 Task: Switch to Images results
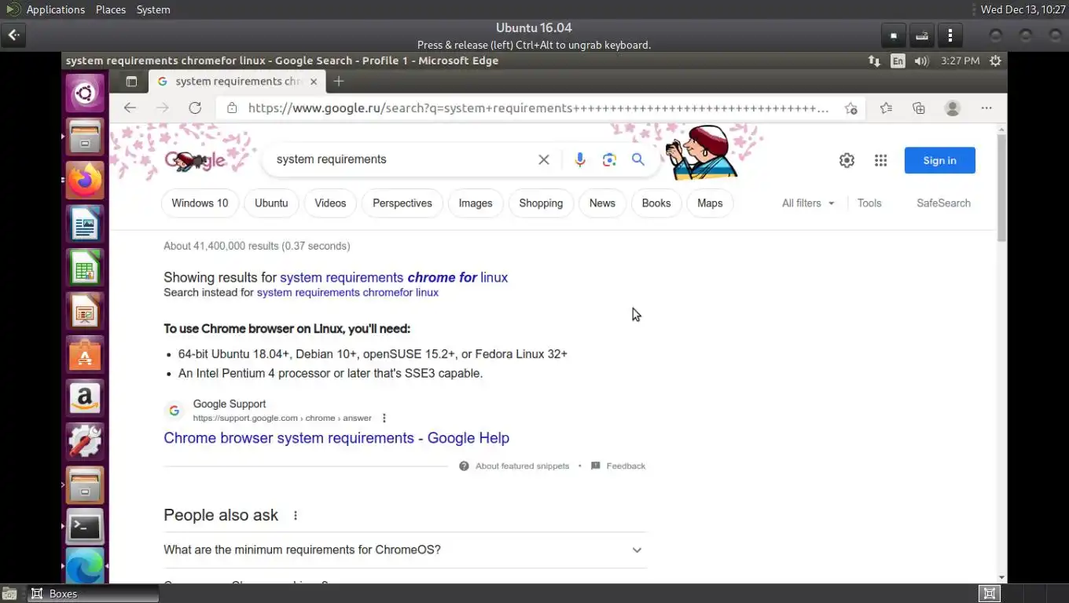click(476, 203)
